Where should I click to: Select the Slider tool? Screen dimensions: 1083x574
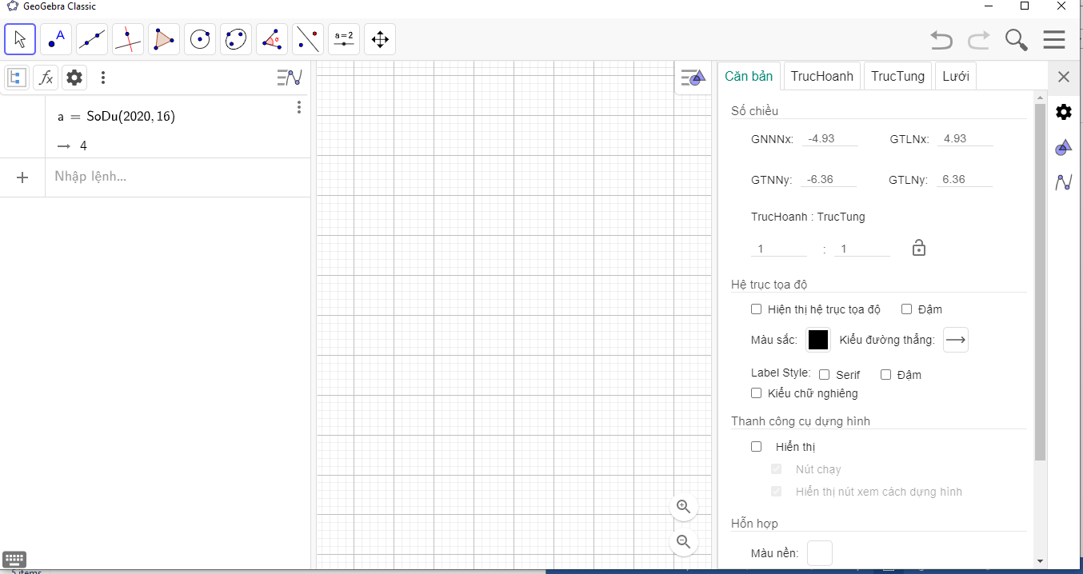tap(344, 39)
